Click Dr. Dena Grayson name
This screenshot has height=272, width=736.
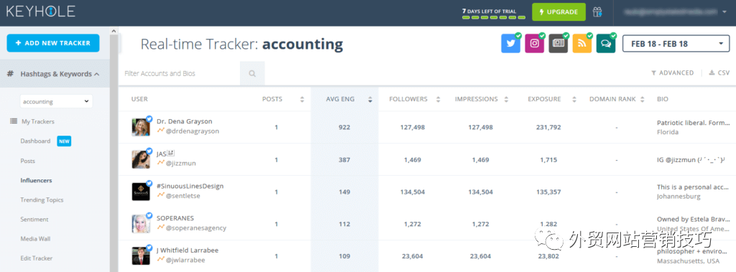(x=185, y=121)
